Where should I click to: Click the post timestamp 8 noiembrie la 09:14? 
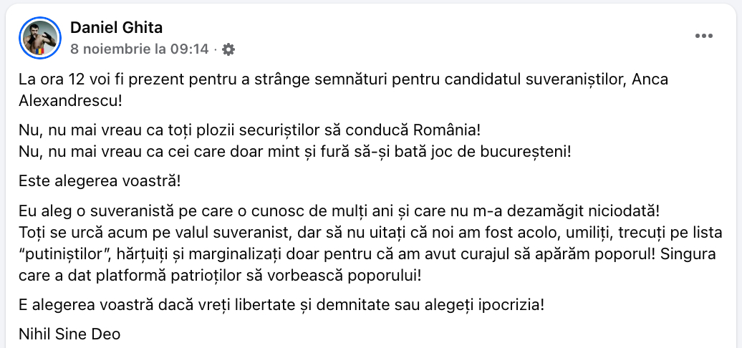pos(139,49)
